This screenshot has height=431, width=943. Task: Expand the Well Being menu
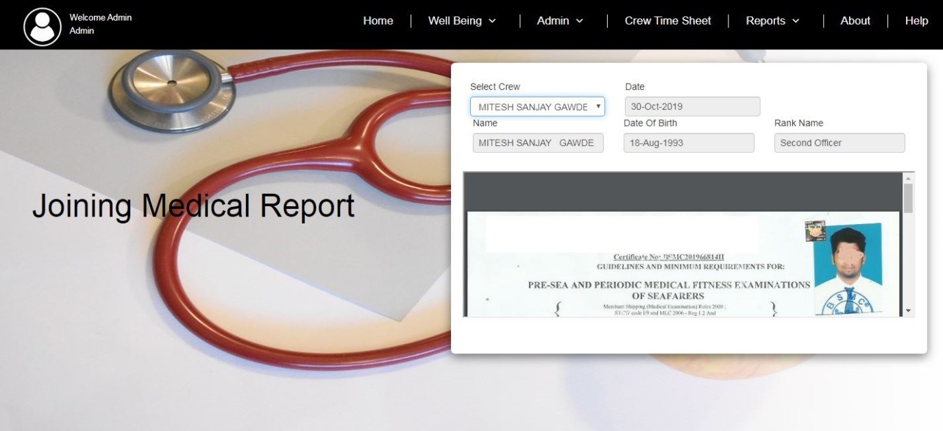pos(462,21)
